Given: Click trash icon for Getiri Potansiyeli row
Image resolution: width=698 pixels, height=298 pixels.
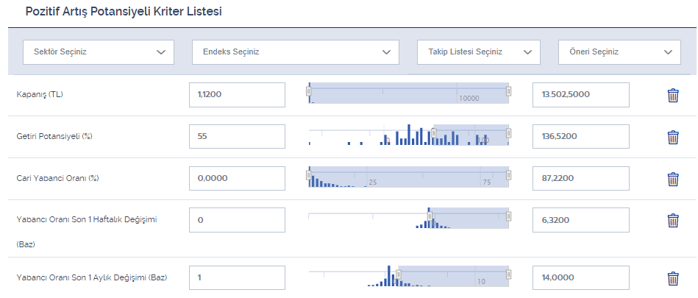Looking at the screenshot, I should (x=672, y=137).
